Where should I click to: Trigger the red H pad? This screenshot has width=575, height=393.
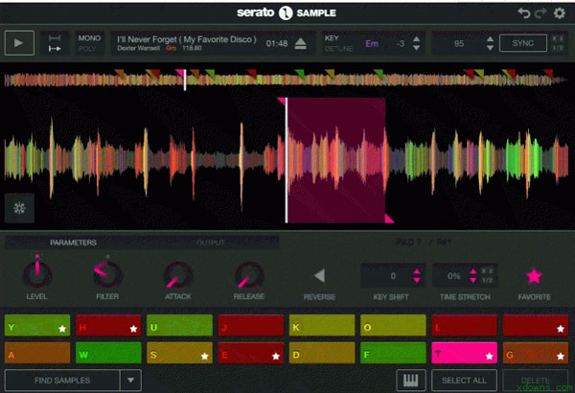(x=108, y=325)
